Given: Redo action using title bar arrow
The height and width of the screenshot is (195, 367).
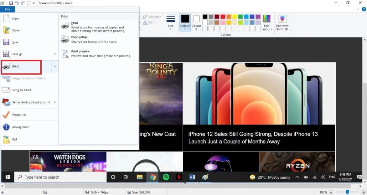Looking at the screenshot, I should coord(23,3).
